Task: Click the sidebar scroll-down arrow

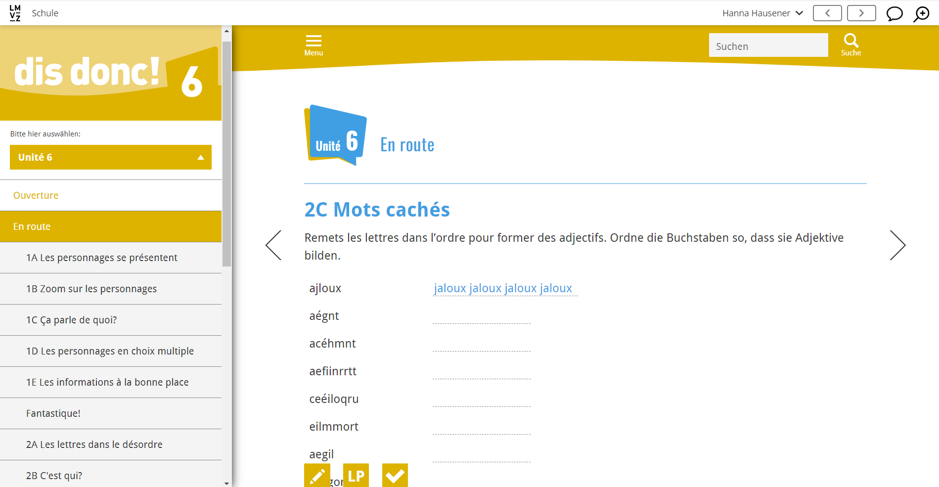Action: [x=226, y=483]
